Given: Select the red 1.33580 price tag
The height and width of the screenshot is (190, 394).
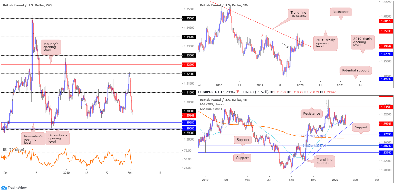Looking at the screenshot, I should pos(386,107).
